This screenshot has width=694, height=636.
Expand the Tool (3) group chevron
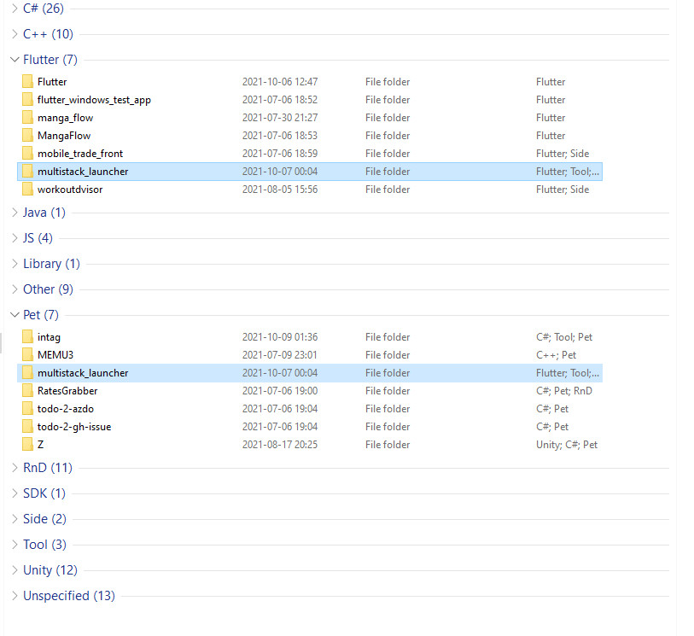pos(15,545)
